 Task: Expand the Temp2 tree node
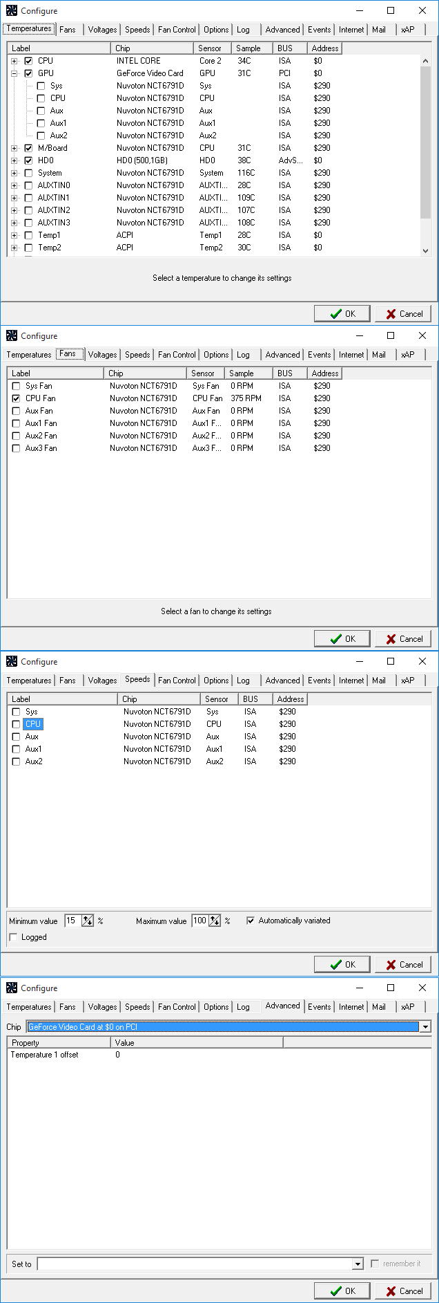14,248
